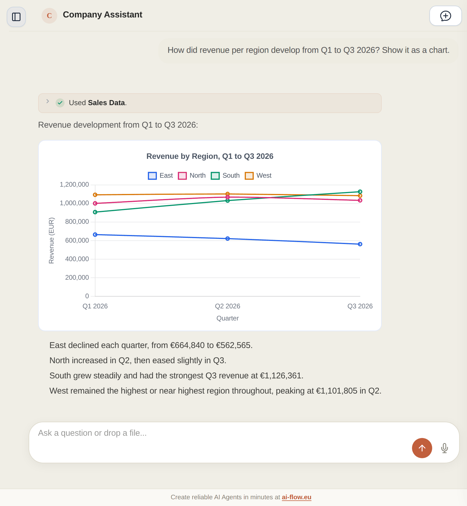Click West data point at Q1 2026
This screenshot has width=467, height=506.
coord(95,195)
